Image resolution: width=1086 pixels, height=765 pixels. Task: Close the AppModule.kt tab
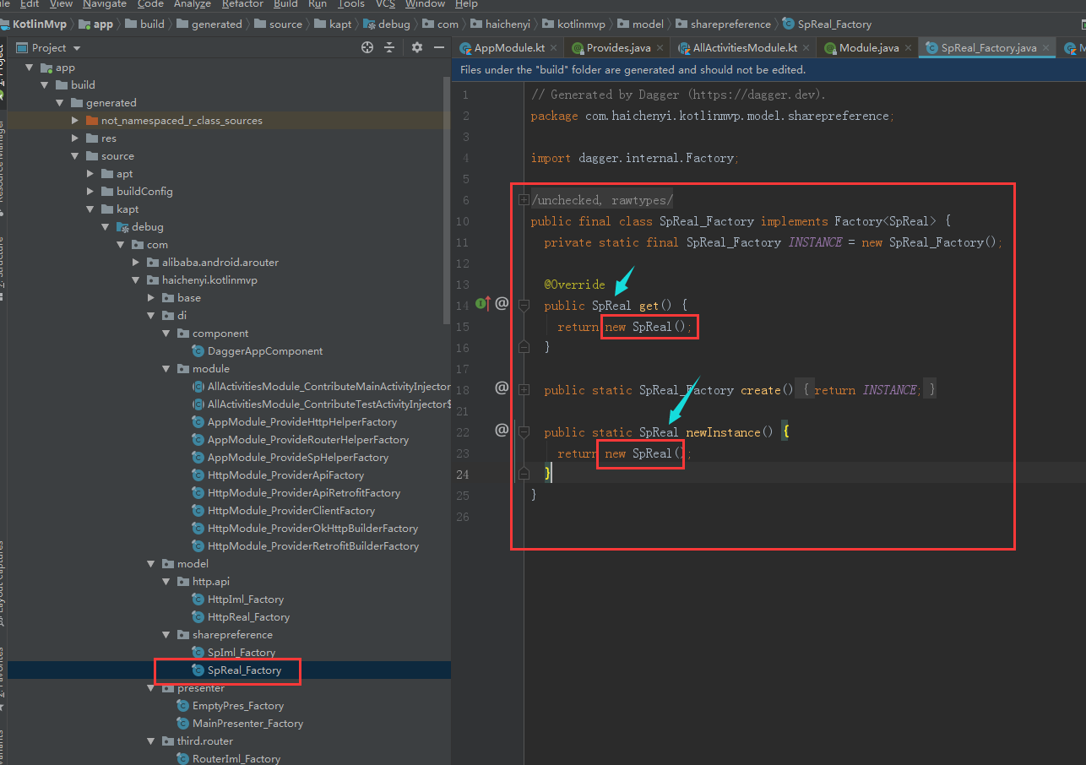[553, 49]
